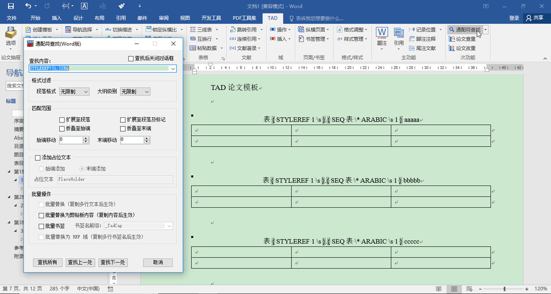The height and width of the screenshot is (294, 551).
Task: Check the 扩展至段落及标记 option
Action: (x=122, y=120)
